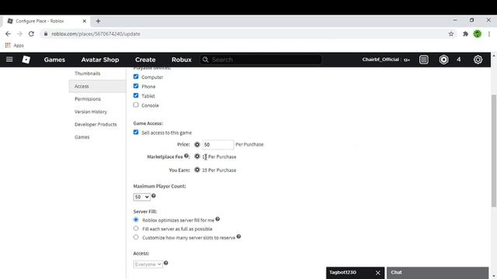
Task: Reload the Configure Place page
Action: click(x=31, y=34)
